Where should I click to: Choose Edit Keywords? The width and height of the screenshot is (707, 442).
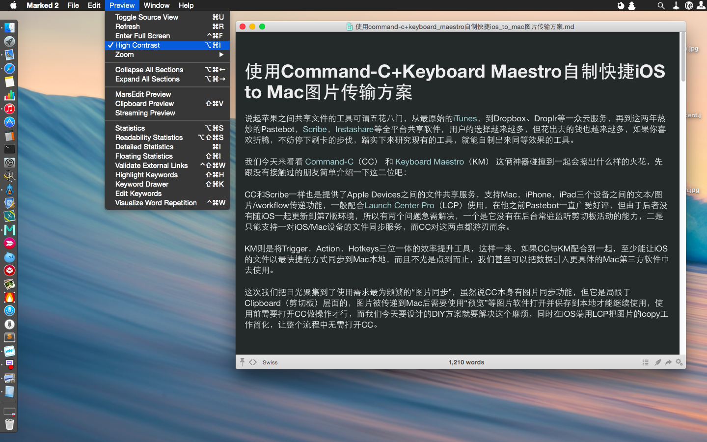tap(167, 193)
